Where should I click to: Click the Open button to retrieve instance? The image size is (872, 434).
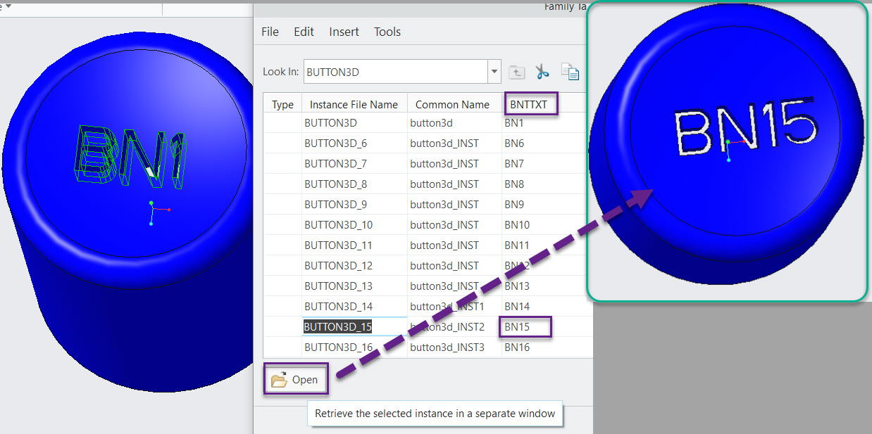(296, 378)
